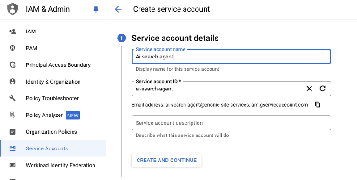Click the PAM shield icon
Viewport: 357px width, 180px height.
[13, 48]
